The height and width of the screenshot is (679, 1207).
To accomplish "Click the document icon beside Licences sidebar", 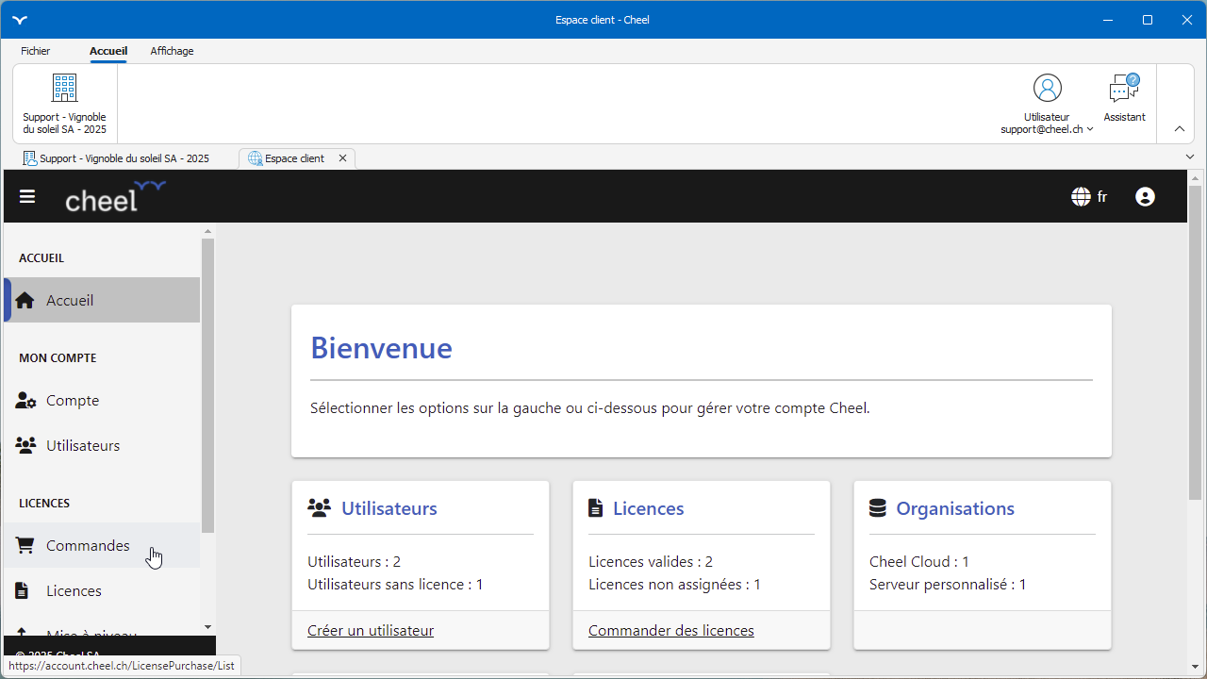I will tap(23, 590).
